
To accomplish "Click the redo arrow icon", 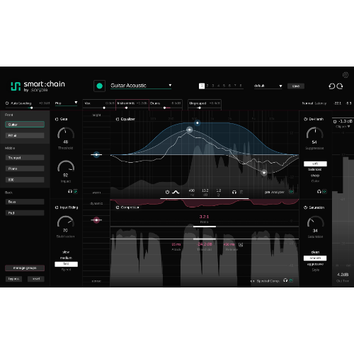I will pyautogui.click(x=340, y=86).
